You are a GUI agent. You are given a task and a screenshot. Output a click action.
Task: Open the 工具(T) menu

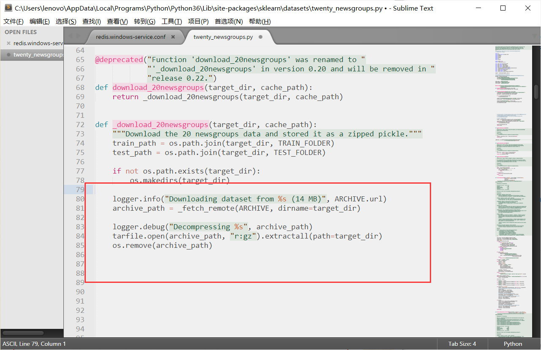[x=172, y=21]
